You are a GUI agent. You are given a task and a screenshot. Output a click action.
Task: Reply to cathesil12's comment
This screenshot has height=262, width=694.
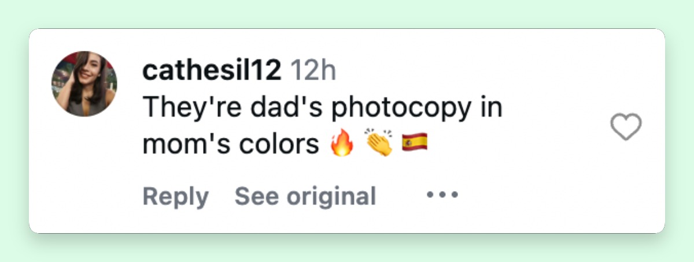click(175, 196)
